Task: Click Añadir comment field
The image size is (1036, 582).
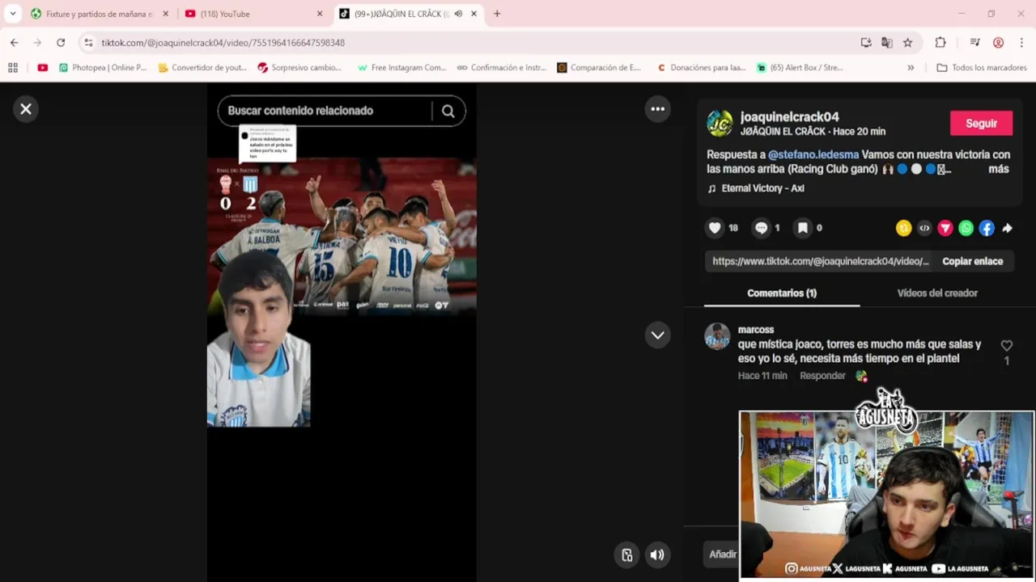Action: (x=722, y=555)
